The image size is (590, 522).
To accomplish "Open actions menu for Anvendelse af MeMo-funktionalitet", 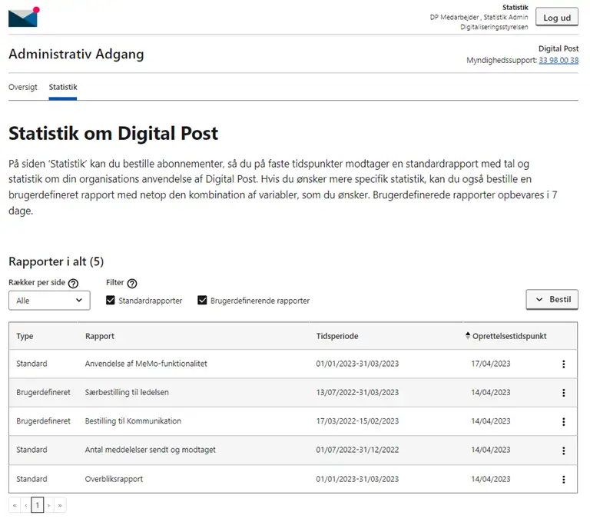I will [x=563, y=364].
